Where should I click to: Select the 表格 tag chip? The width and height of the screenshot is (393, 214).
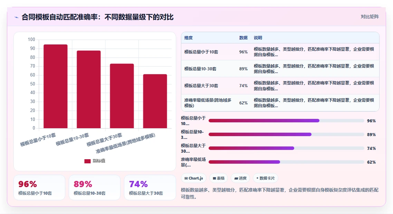pos(219,178)
